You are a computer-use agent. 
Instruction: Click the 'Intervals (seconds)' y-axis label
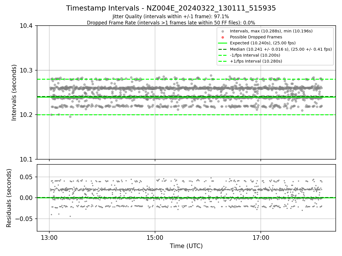[x=14, y=92]
